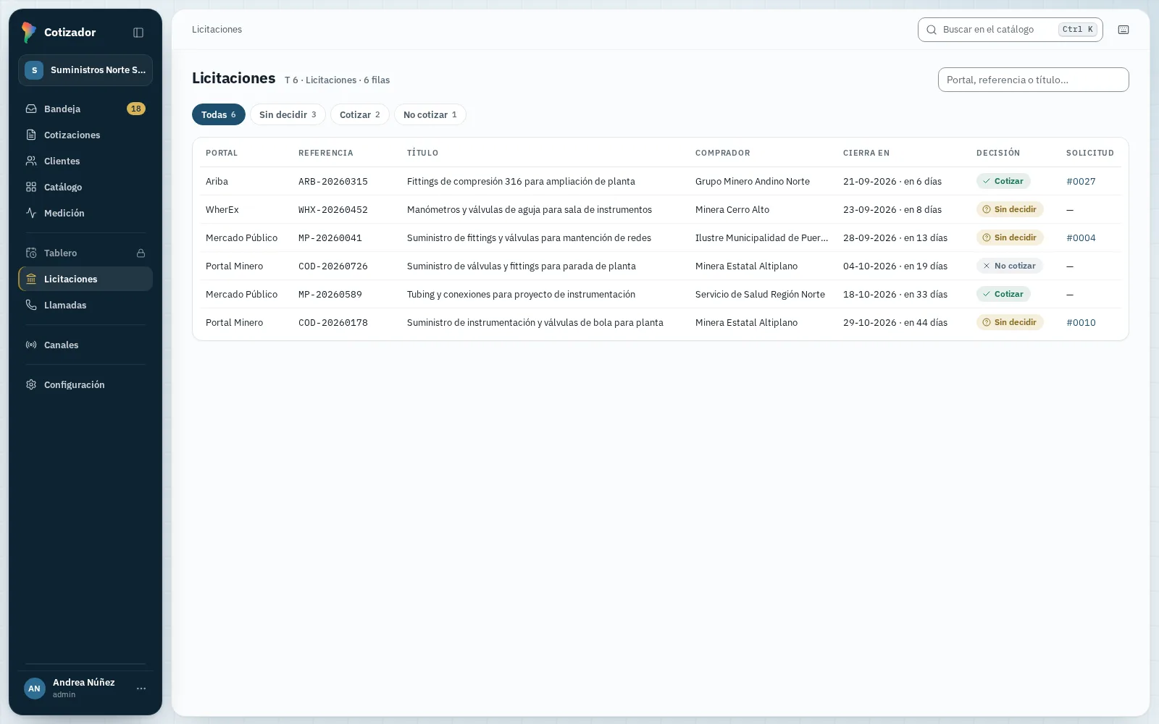Switch to No cotizar filter
The height and width of the screenshot is (724, 1159).
(x=430, y=114)
